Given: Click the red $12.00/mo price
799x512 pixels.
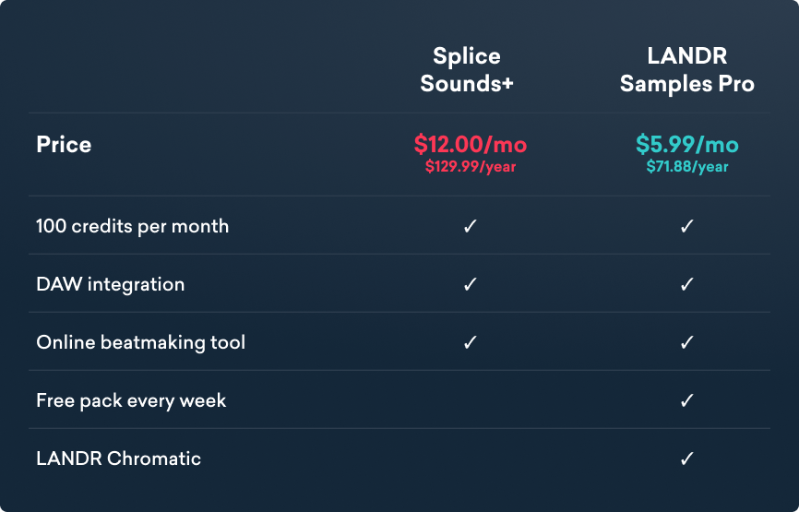Looking at the screenshot, I should click(471, 144).
